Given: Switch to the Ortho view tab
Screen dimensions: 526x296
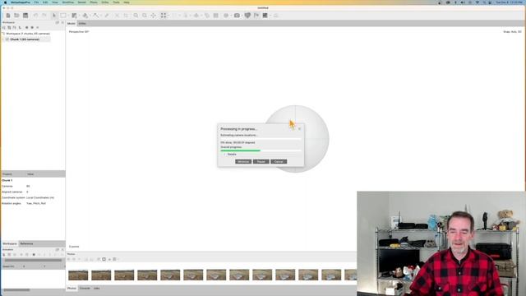Looking at the screenshot, I should pos(82,24).
